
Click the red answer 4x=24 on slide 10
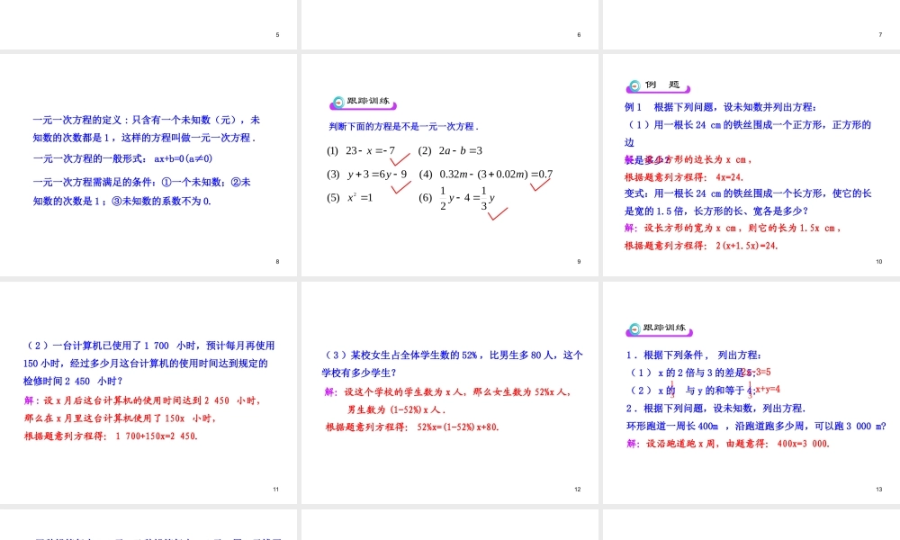coord(730,177)
